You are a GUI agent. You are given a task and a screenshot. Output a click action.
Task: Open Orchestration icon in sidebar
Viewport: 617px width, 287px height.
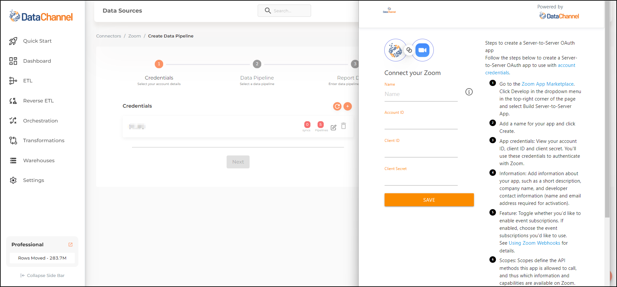click(13, 121)
